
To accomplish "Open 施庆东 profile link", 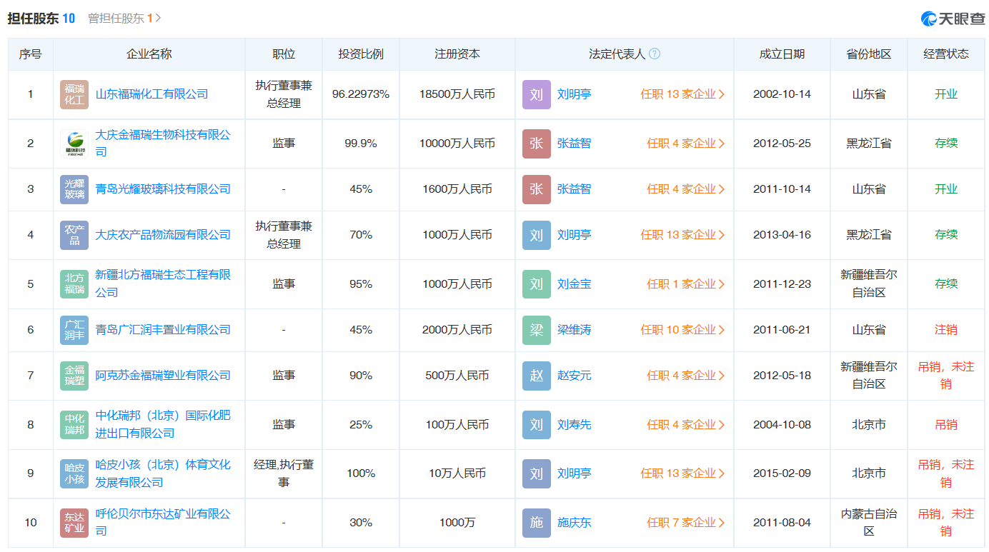I will 575,523.
